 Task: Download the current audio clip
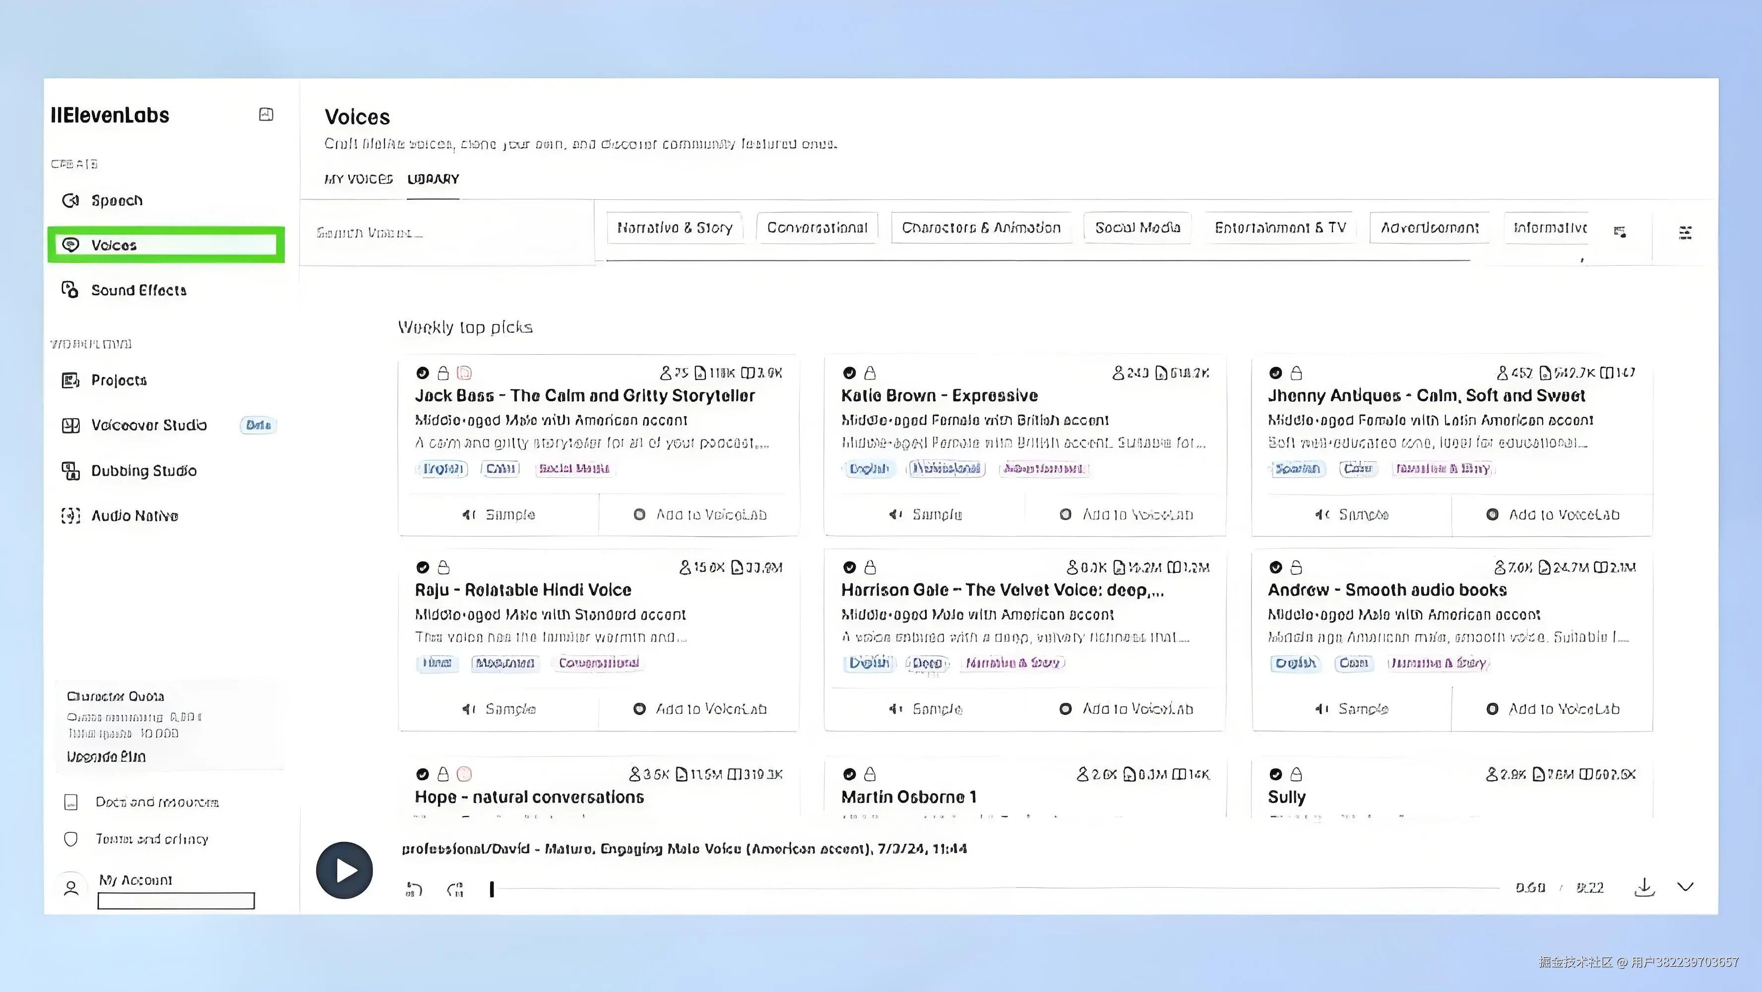[x=1643, y=887]
